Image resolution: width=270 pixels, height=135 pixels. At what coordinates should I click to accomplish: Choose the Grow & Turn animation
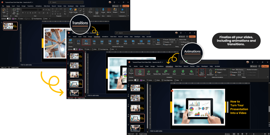(166, 71)
